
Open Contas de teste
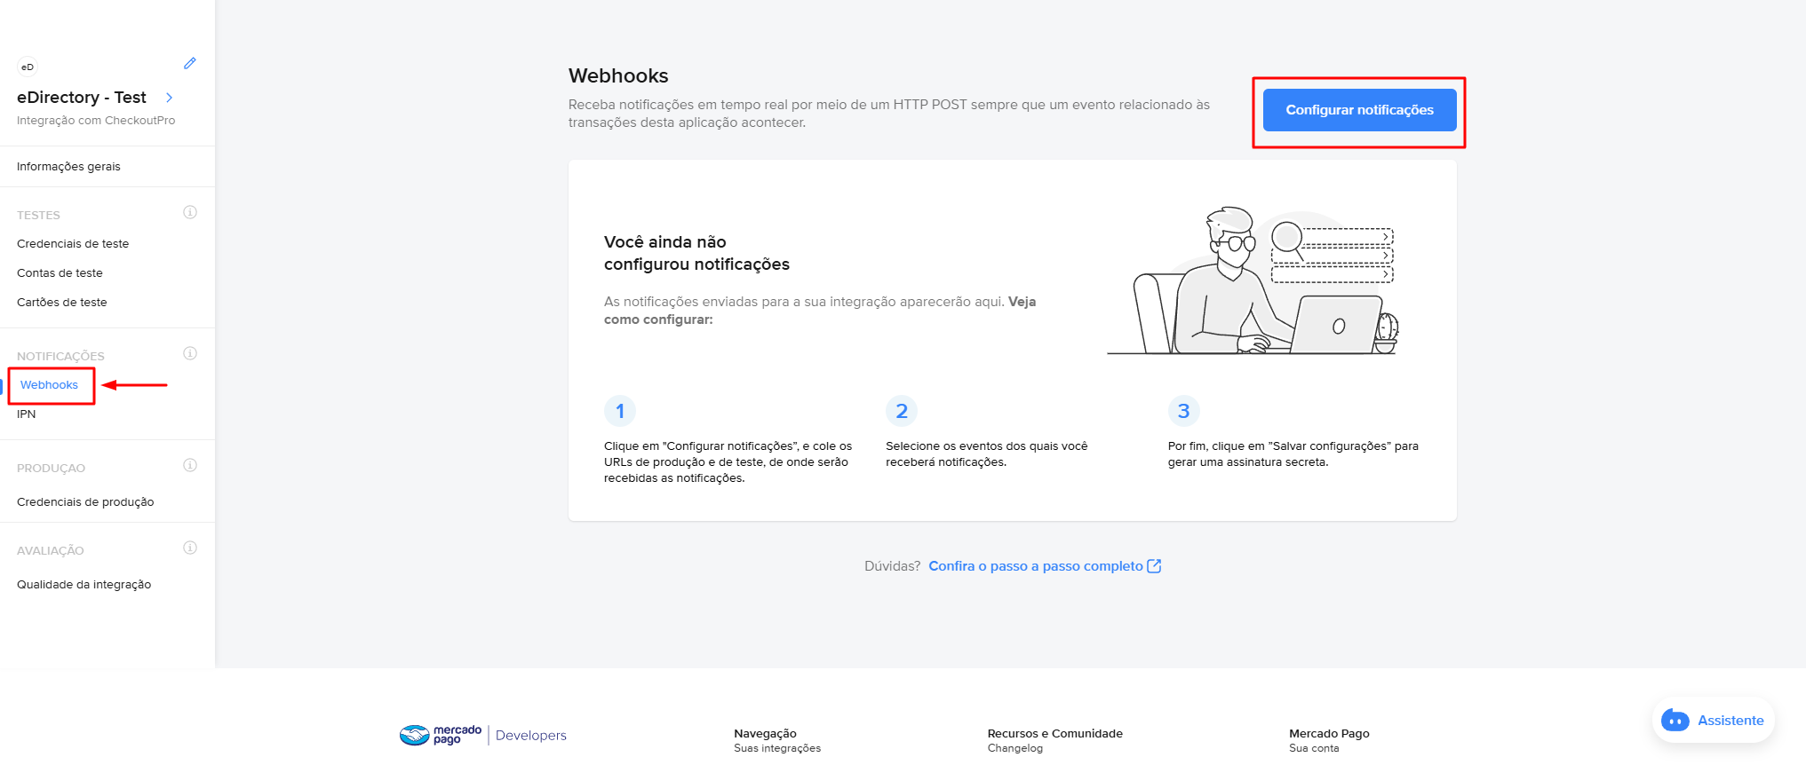60,273
